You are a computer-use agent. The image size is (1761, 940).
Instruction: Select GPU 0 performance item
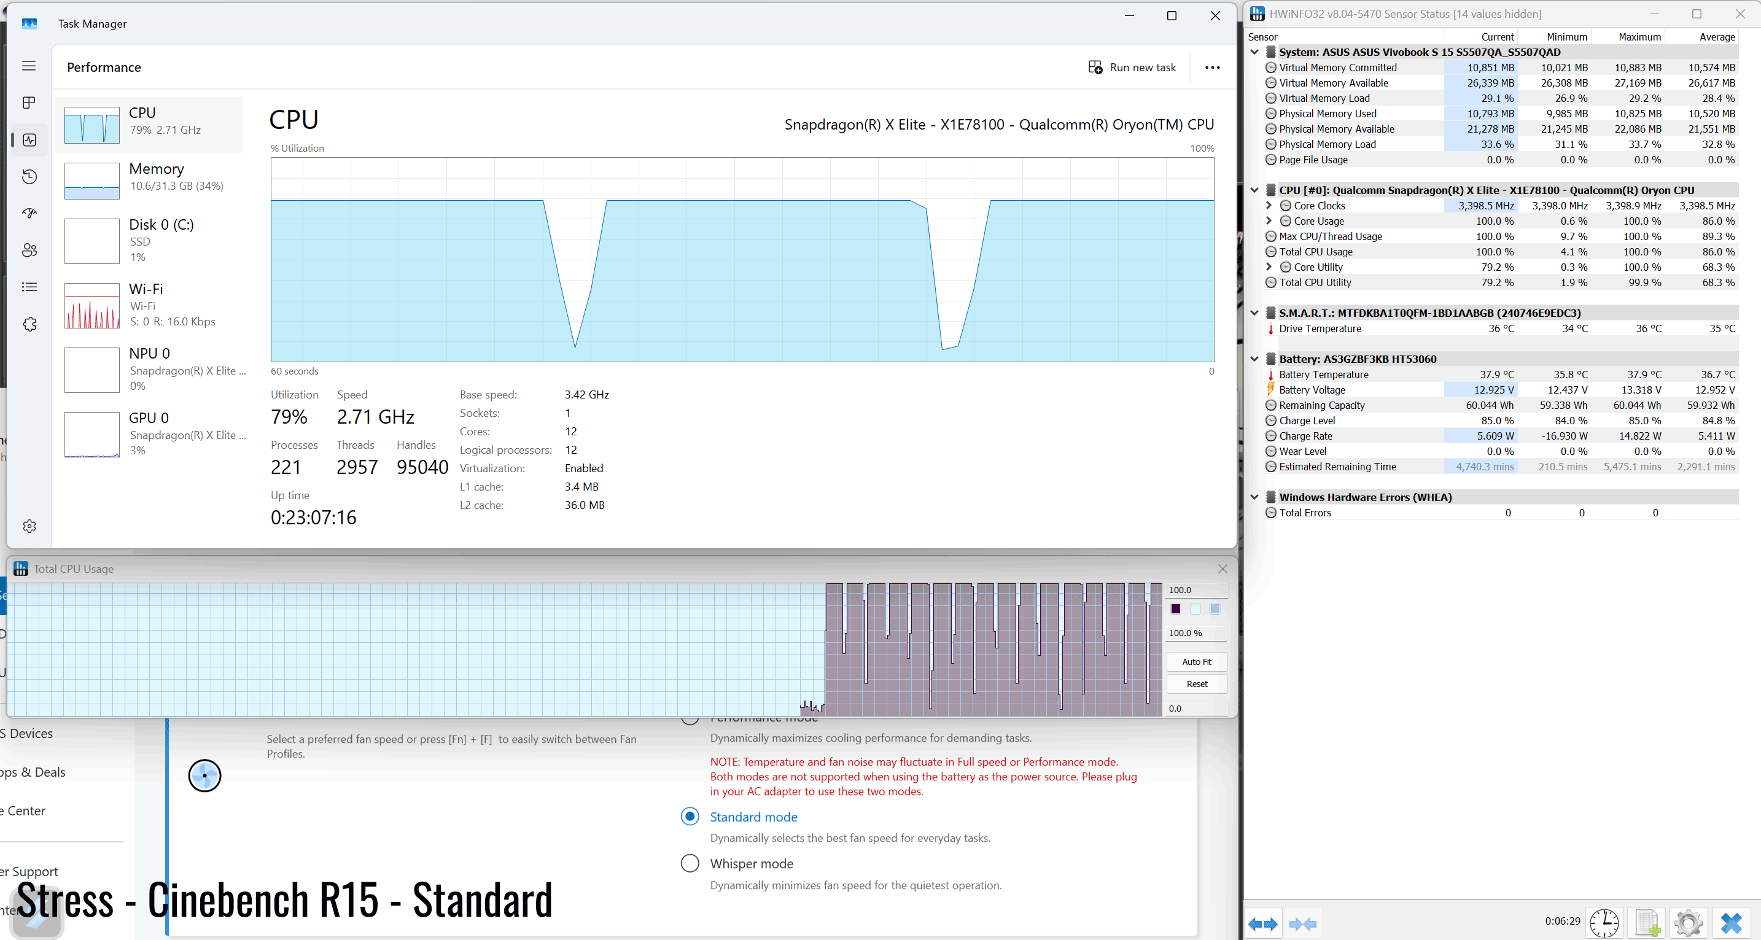(x=149, y=434)
